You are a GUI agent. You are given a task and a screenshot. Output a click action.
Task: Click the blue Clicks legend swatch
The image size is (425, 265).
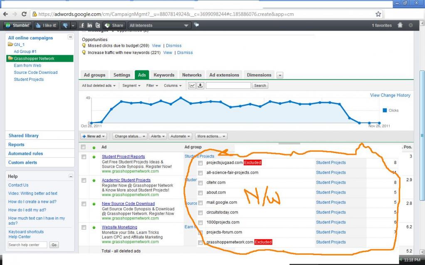click(385, 110)
